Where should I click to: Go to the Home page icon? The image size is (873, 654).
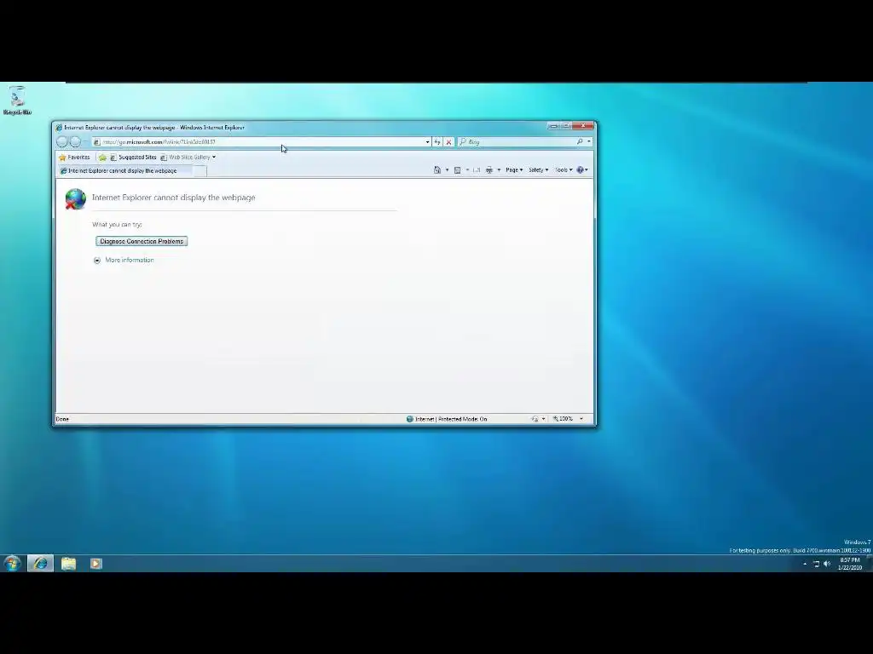coord(437,170)
